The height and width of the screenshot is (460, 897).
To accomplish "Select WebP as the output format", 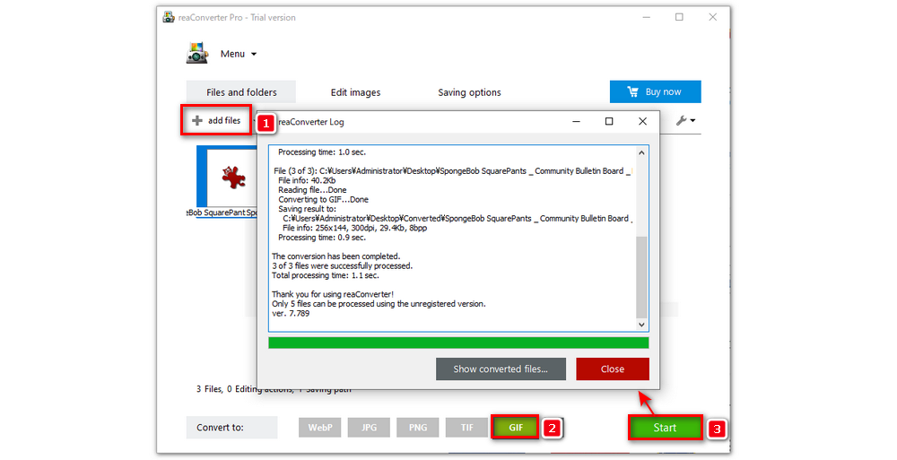I will (x=321, y=428).
